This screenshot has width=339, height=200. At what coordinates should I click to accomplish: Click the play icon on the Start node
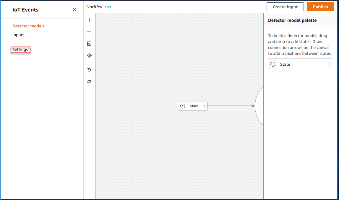click(183, 106)
